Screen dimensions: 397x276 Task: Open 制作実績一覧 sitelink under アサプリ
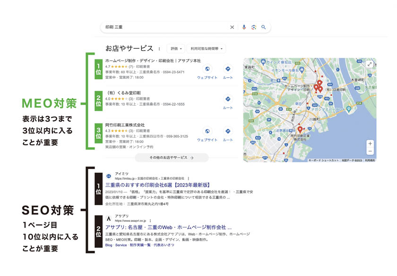[140, 245]
